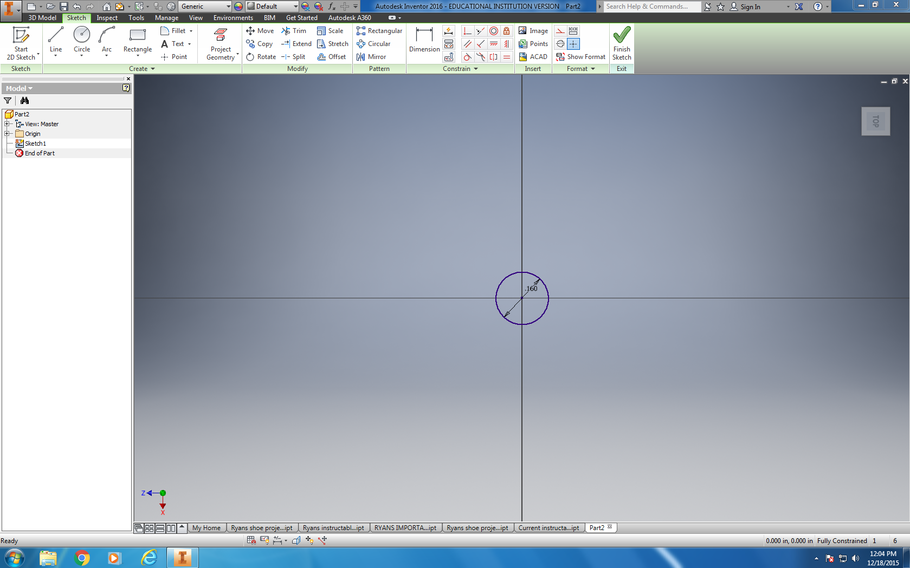Open the Inspect ribbon tab
This screenshot has width=910, height=568.
coord(107,18)
